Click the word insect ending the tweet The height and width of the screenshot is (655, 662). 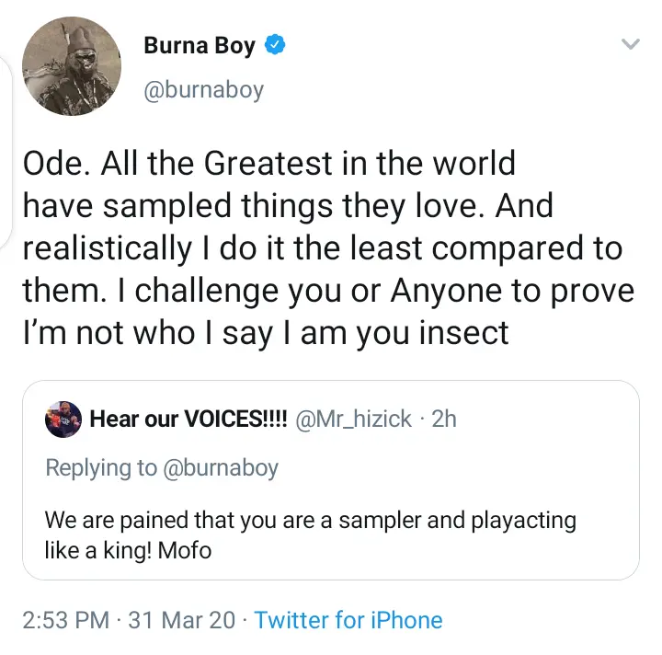pyautogui.click(x=464, y=333)
